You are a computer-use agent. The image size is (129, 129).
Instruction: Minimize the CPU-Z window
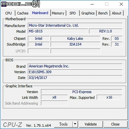[x=92, y=4]
